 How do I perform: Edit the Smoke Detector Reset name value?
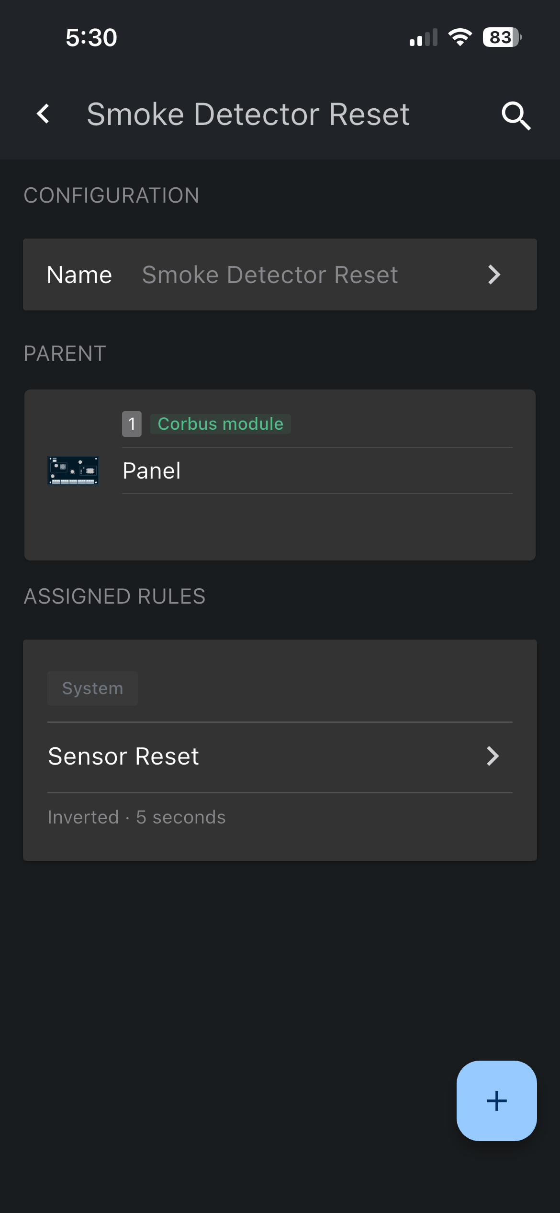pyautogui.click(x=270, y=275)
